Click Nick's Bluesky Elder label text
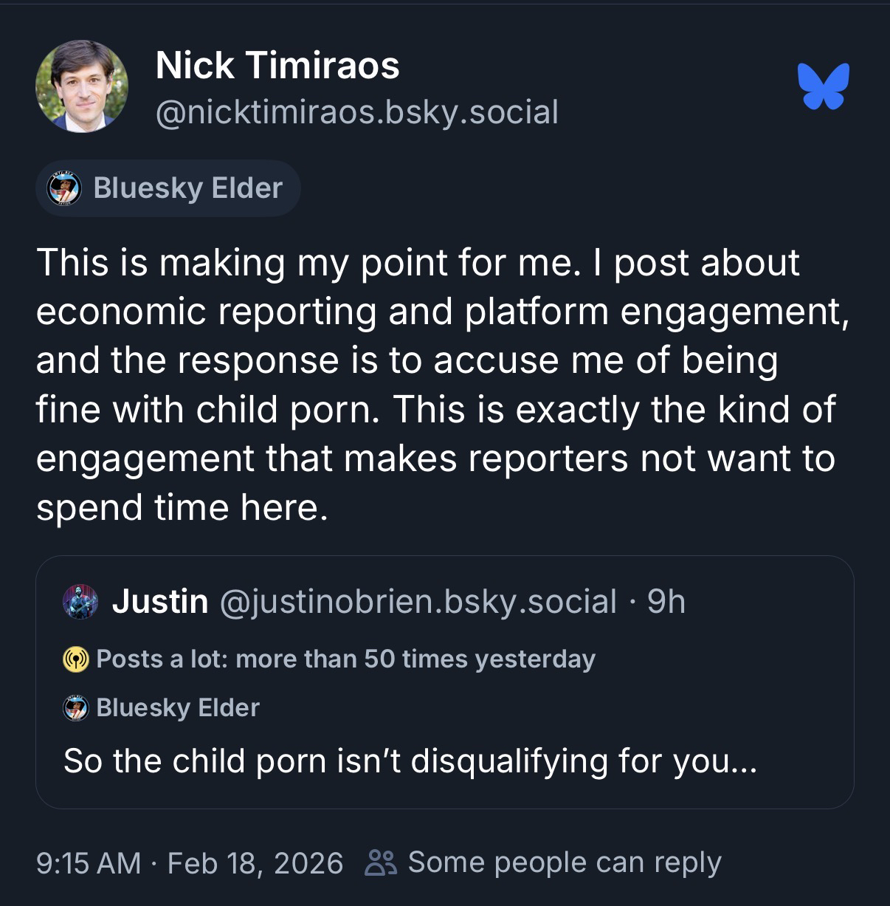 tap(187, 188)
